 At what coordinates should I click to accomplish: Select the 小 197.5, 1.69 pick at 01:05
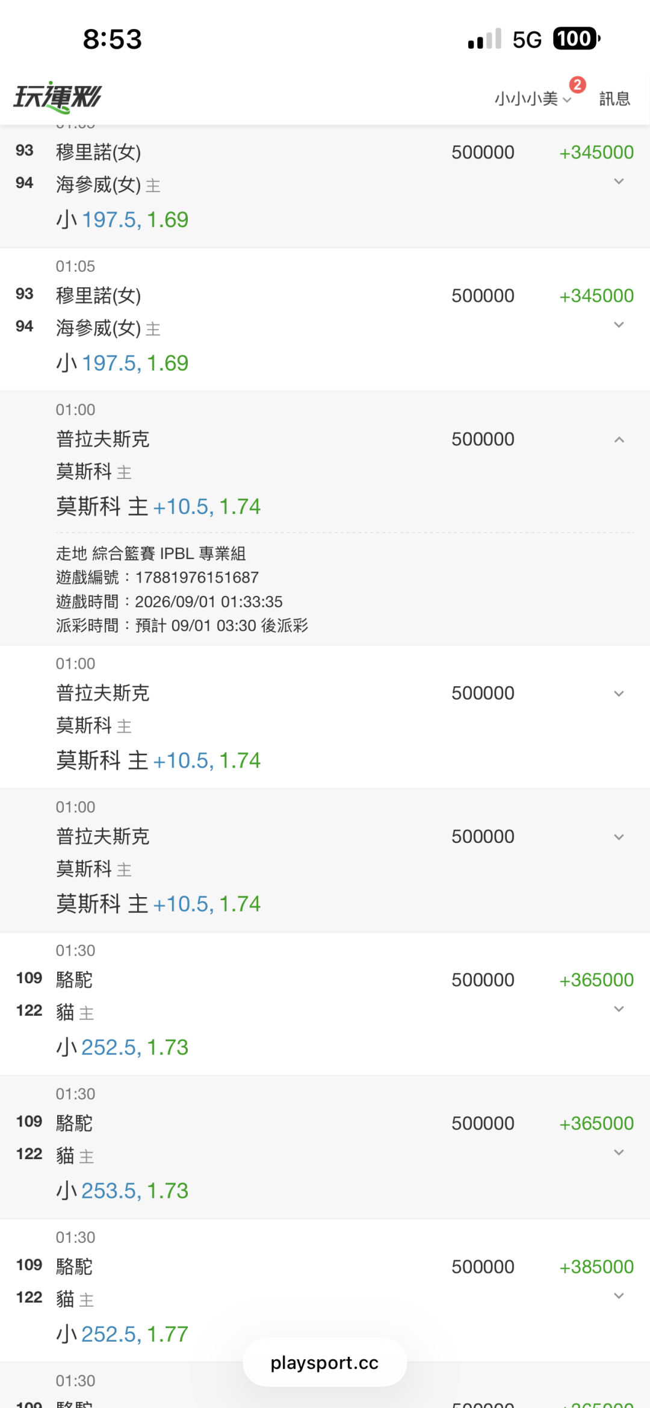coord(122,363)
